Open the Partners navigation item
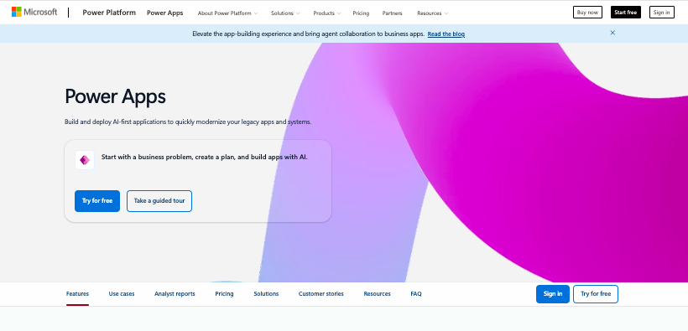The image size is (688, 331). [x=393, y=13]
